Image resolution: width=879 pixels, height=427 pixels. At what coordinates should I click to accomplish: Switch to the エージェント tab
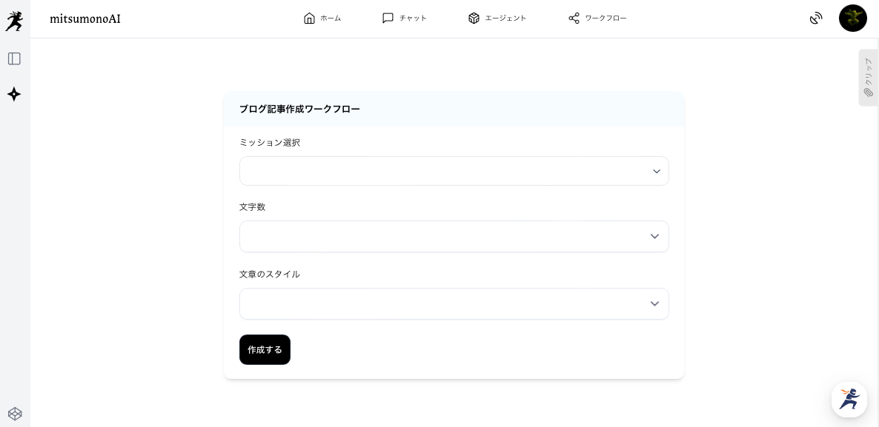coord(497,19)
